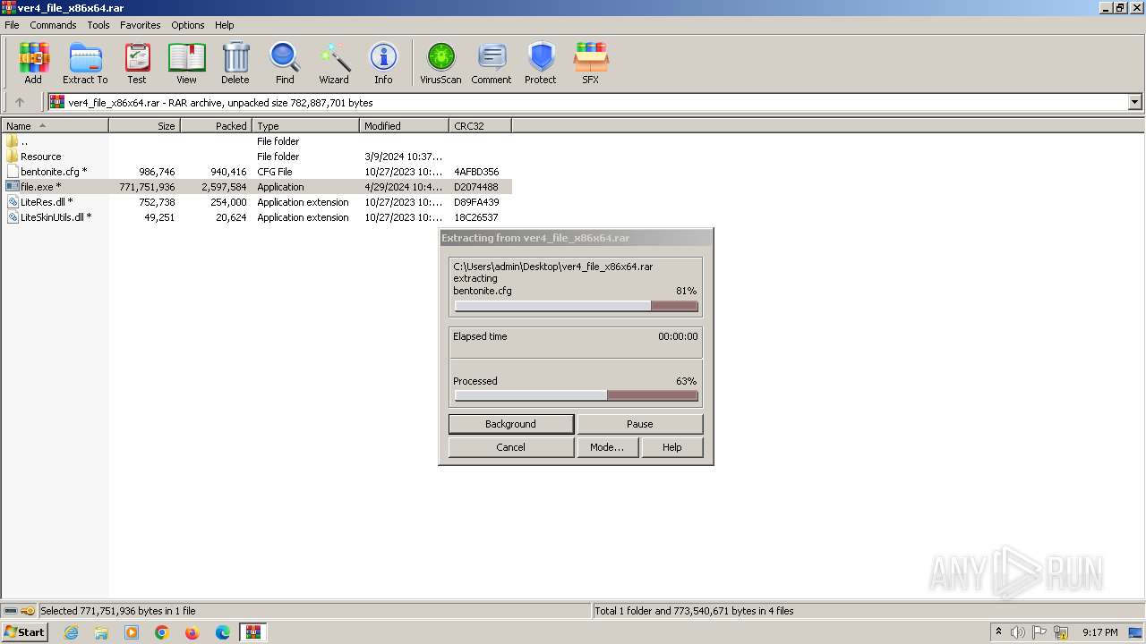Show hidden tray icons arrow

(998, 632)
